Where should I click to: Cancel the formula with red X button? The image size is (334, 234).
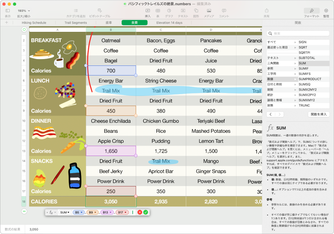point(140,212)
